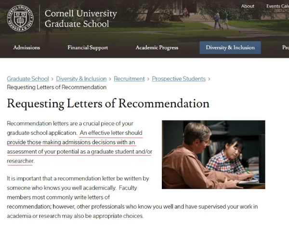This screenshot has height=225, width=289.
Task: Open the Admissions menu
Action: click(26, 48)
